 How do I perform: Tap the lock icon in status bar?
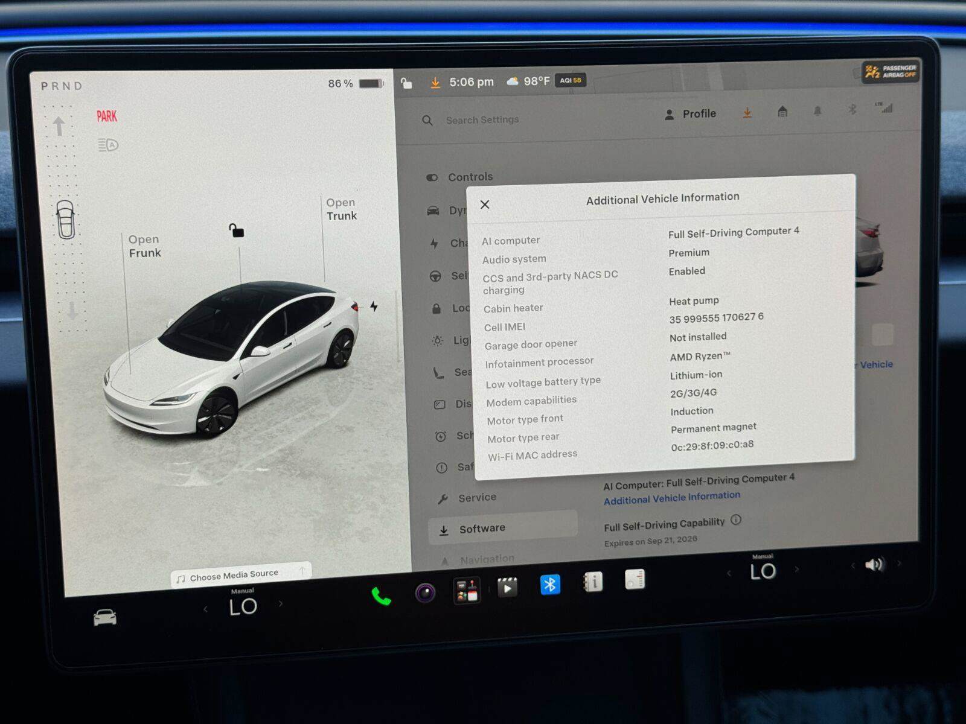click(406, 83)
